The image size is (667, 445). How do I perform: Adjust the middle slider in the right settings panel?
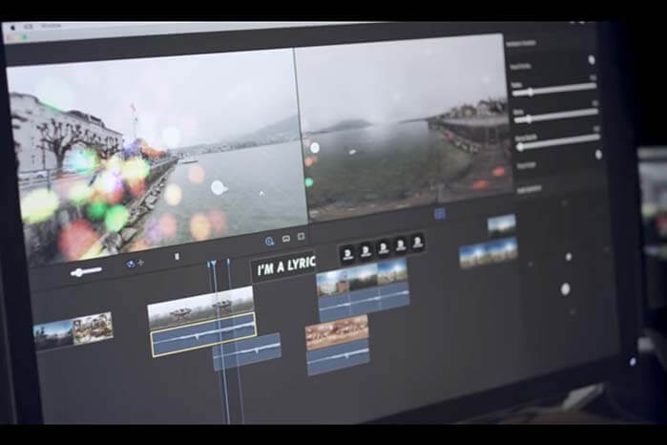pos(556,117)
